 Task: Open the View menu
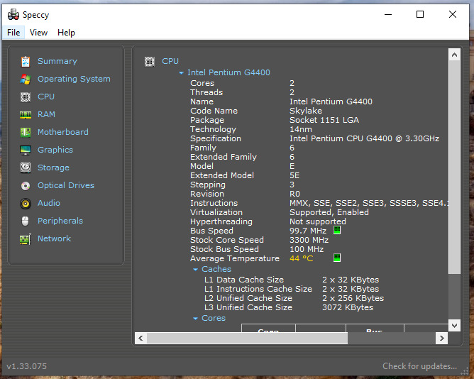(x=38, y=33)
